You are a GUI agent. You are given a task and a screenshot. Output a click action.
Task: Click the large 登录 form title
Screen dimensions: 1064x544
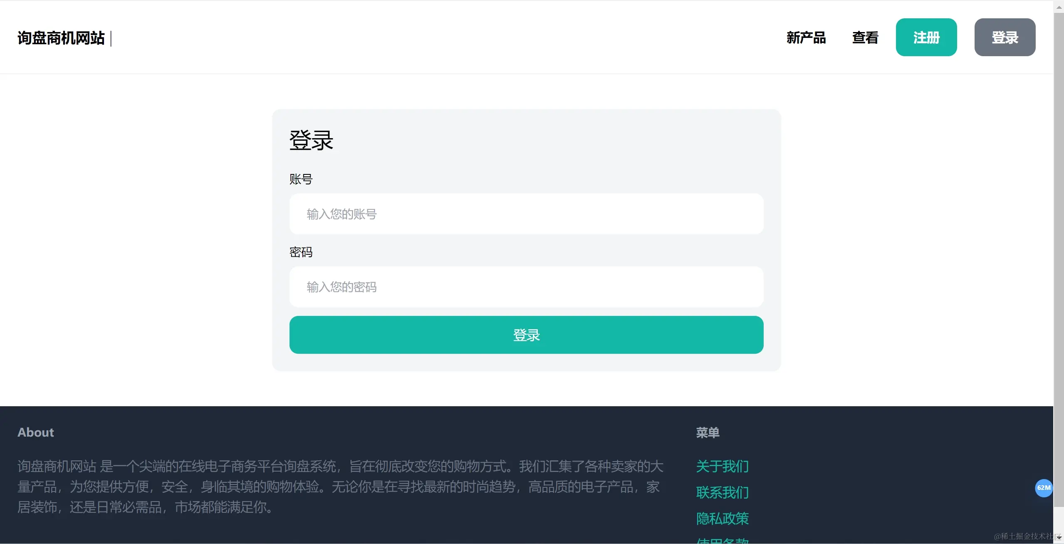(311, 140)
